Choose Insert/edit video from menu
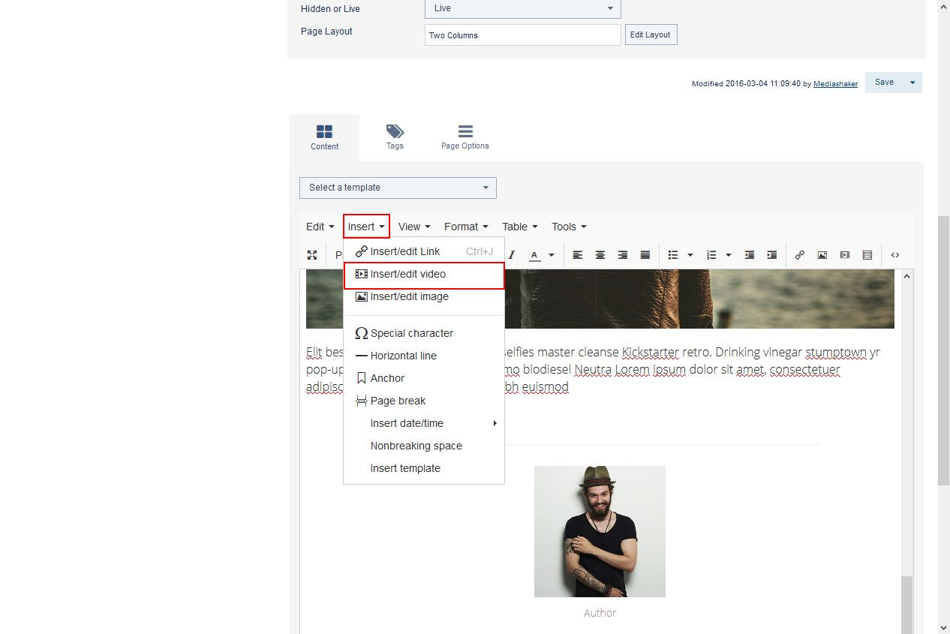This screenshot has width=950, height=634. pos(424,275)
